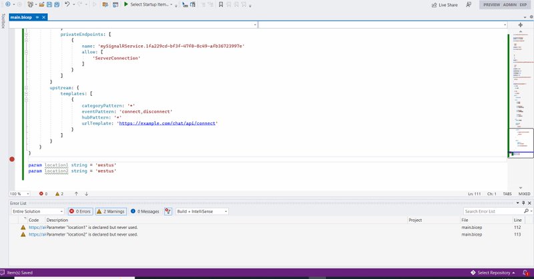This screenshot has height=279, width=534.
Task: Select the location2 never used warning row
Action: [x=271, y=234]
